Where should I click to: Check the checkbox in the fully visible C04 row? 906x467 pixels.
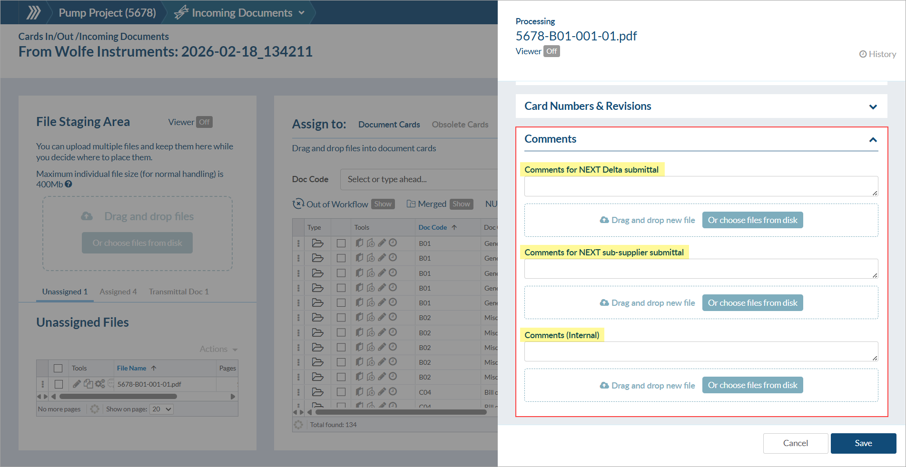[341, 392]
